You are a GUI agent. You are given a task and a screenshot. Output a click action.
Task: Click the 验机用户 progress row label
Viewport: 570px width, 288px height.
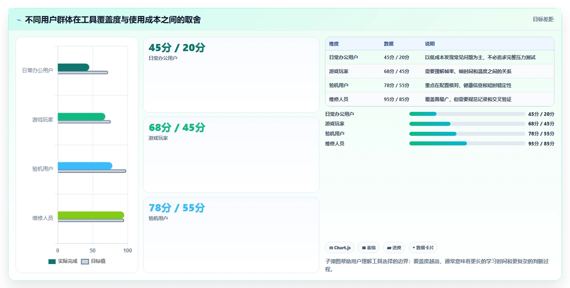click(x=335, y=134)
